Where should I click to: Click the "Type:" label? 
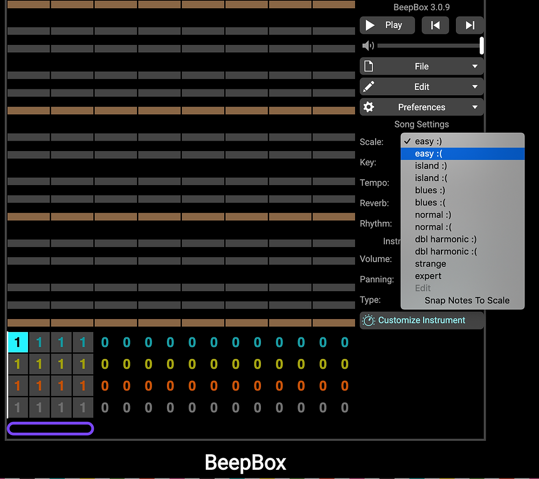370,300
